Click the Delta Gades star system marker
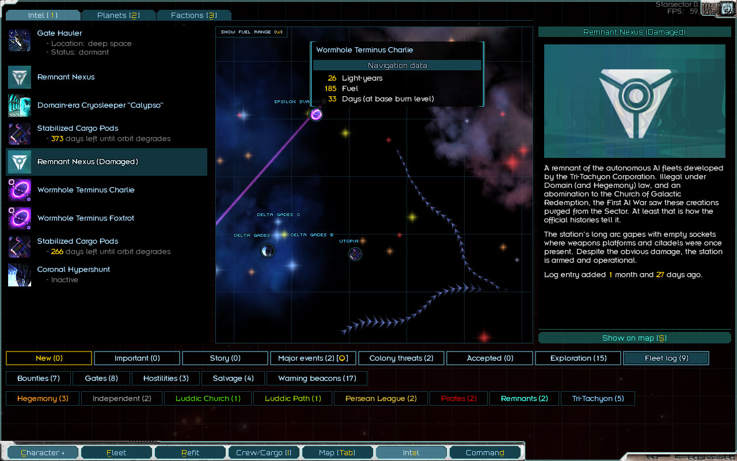737x461 pixels. point(268,251)
